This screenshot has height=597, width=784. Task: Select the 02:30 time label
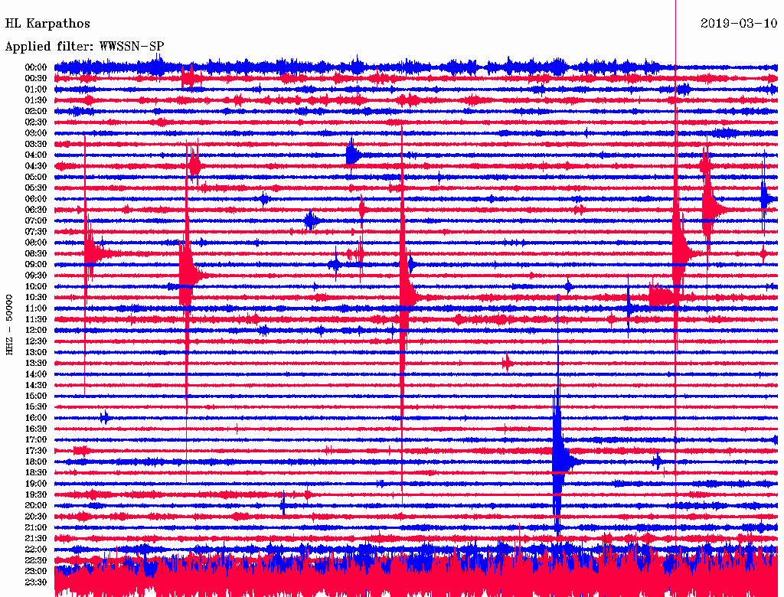click(x=36, y=122)
